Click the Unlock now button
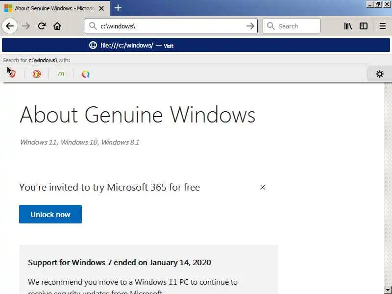The image size is (392, 294). [50, 214]
